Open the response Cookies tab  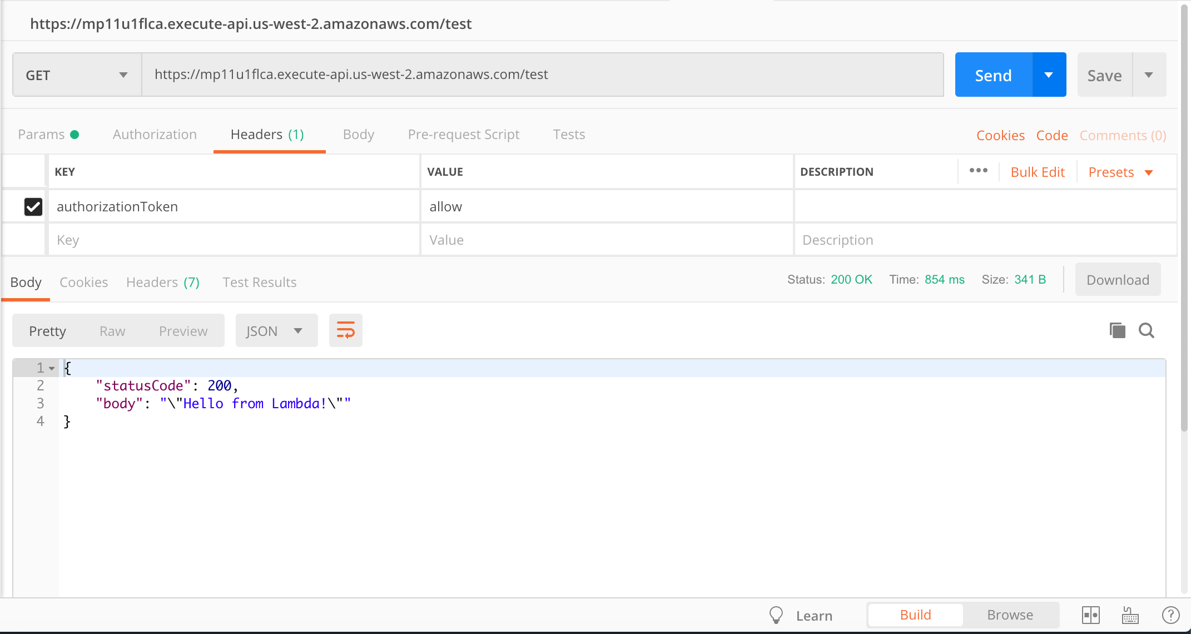pos(83,282)
